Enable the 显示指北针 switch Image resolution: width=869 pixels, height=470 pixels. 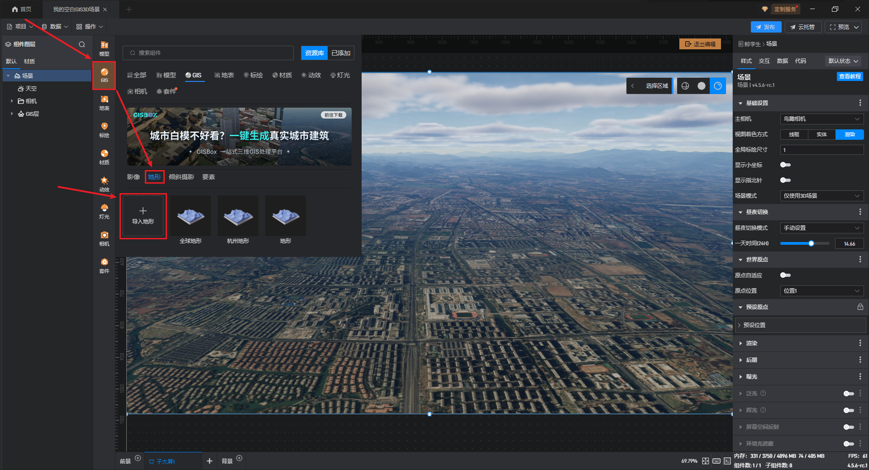[785, 180]
